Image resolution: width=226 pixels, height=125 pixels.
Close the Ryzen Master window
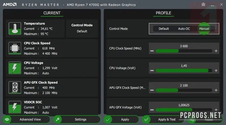pyautogui.click(x=221, y=4)
